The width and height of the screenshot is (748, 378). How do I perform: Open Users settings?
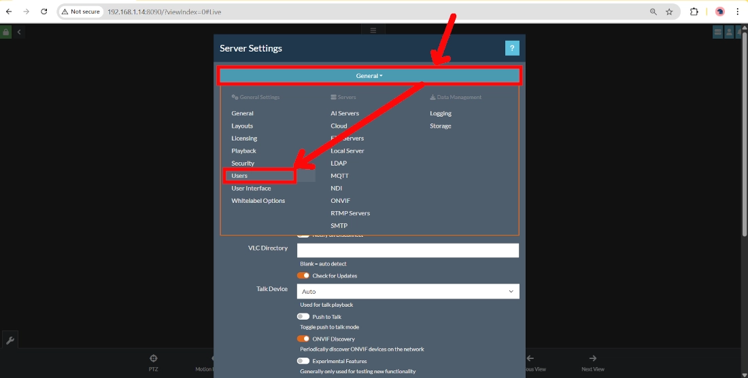[x=239, y=176]
